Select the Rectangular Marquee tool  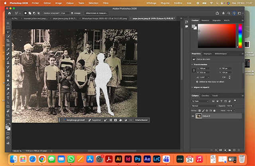point(8,28)
